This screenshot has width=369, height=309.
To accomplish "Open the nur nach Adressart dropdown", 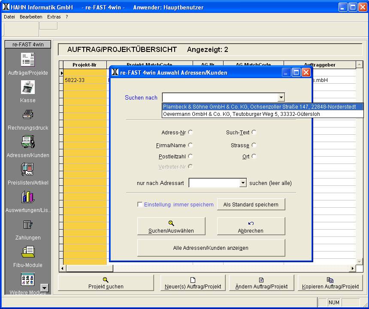I will pos(243,183).
